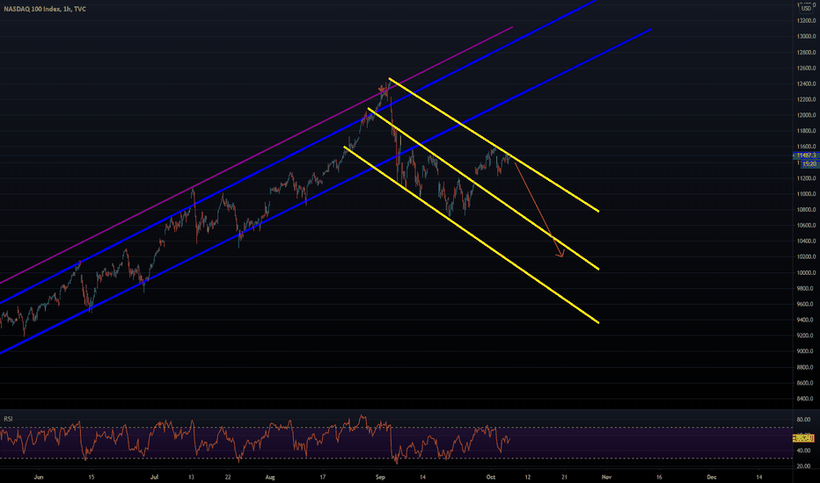Click the 12 date label after Oct

[528, 477]
